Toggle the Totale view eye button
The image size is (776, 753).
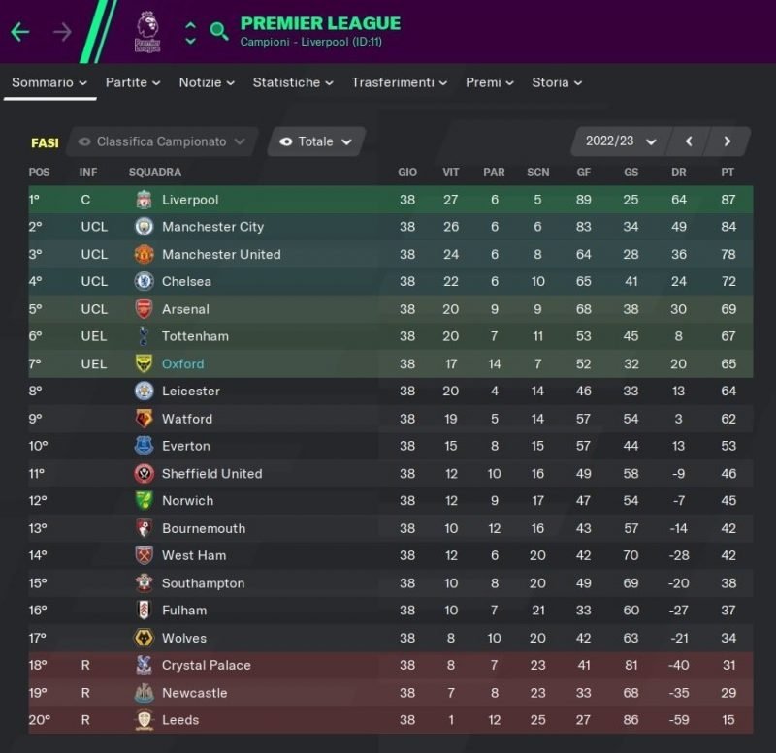pyautogui.click(x=316, y=141)
